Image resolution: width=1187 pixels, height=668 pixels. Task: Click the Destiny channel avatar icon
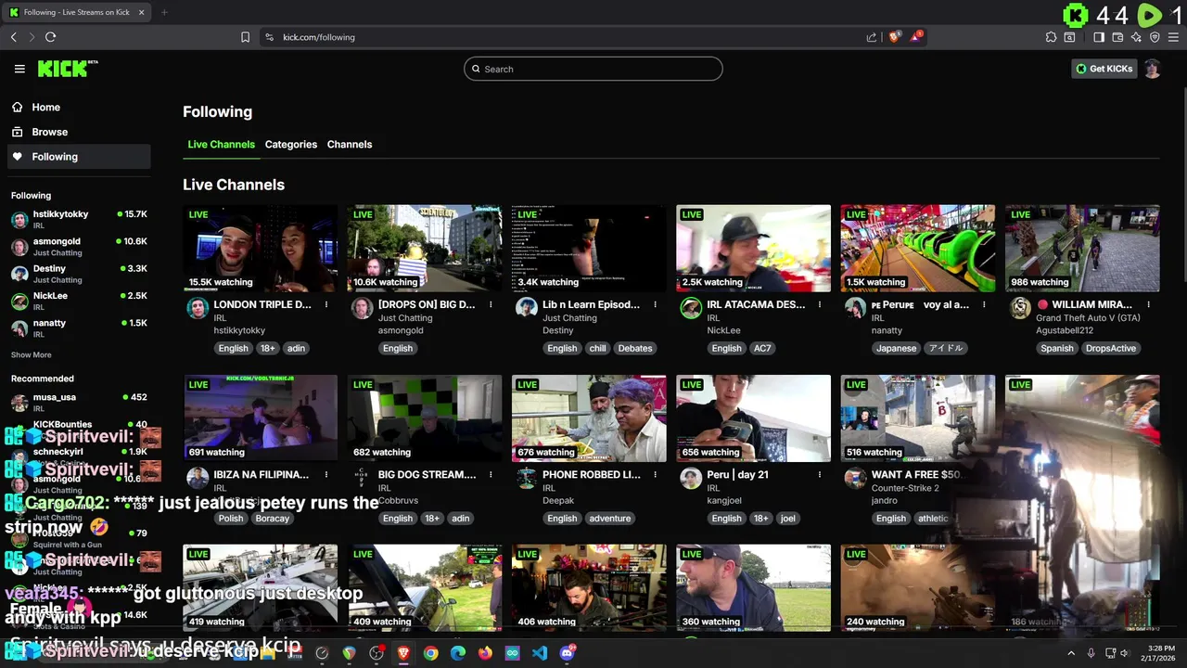coord(527,308)
